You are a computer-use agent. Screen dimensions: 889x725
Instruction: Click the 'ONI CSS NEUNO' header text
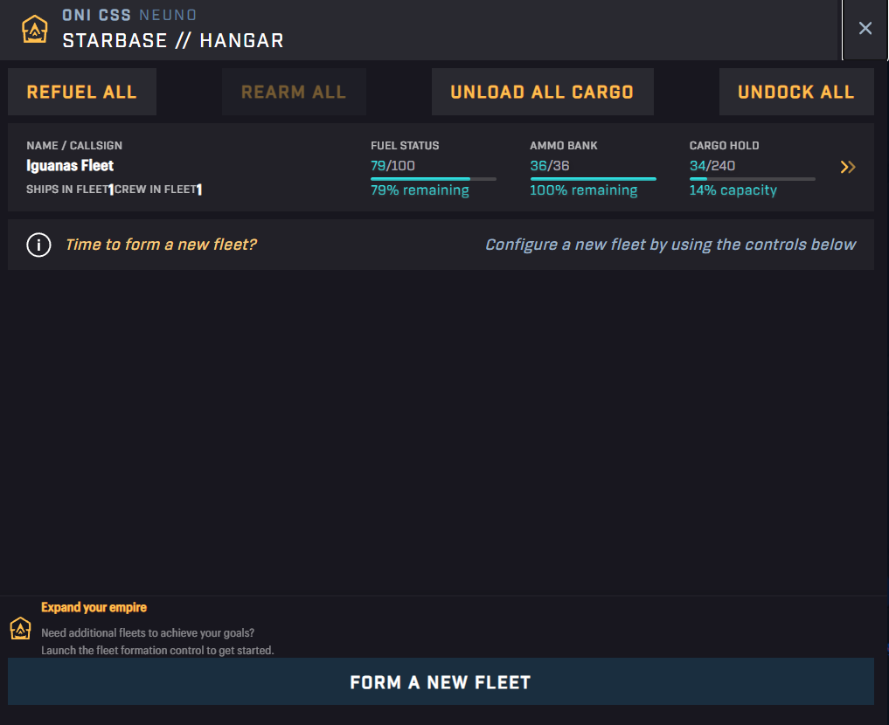(129, 16)
